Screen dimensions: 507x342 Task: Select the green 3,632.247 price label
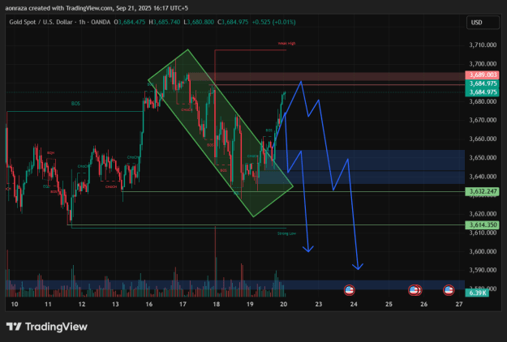482,191
